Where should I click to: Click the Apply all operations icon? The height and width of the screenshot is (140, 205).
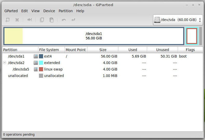click(73, 20)
